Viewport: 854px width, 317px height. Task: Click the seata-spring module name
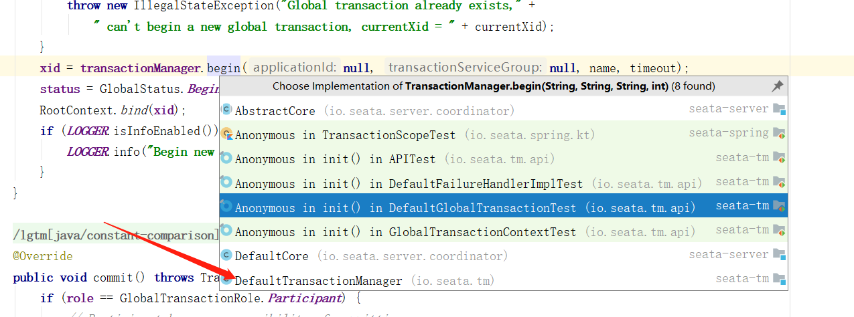coord(729,132)
